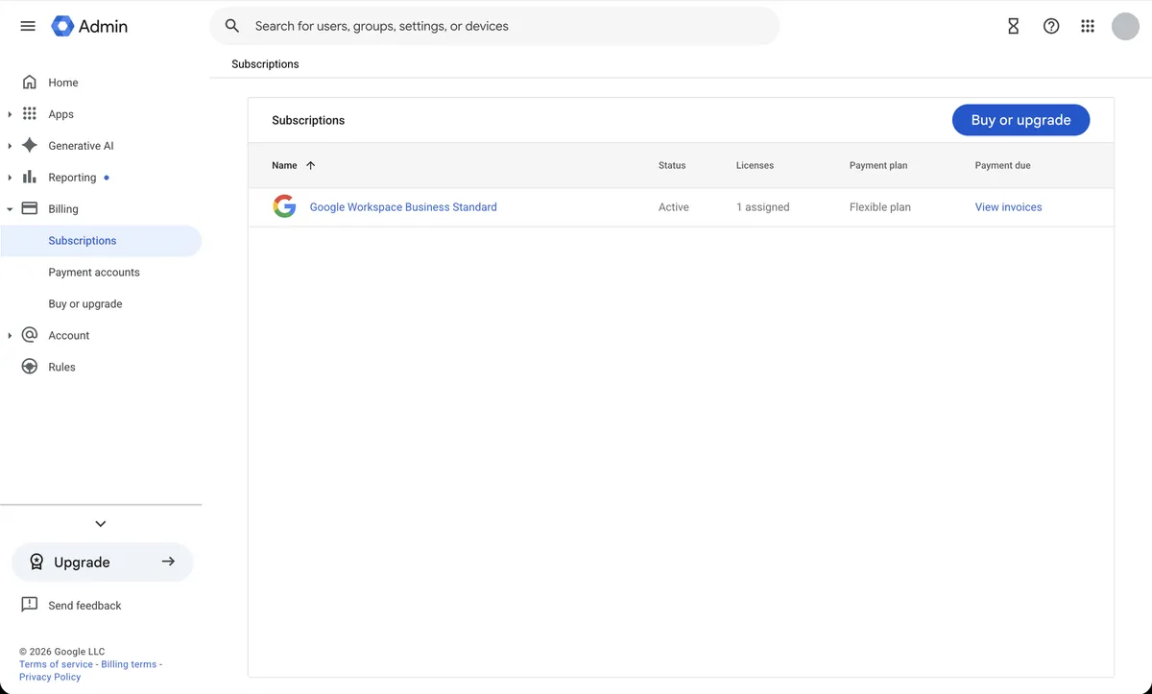
Task: Expand the Apps section arrow
Action: [10, 114]
